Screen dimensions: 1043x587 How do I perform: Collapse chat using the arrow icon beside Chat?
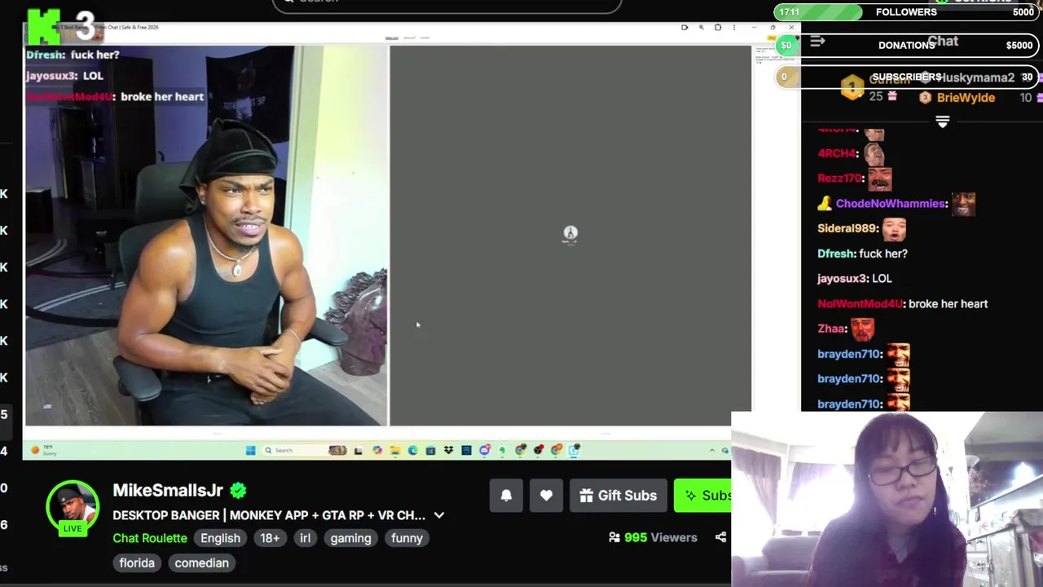click(x=817, y=42)
